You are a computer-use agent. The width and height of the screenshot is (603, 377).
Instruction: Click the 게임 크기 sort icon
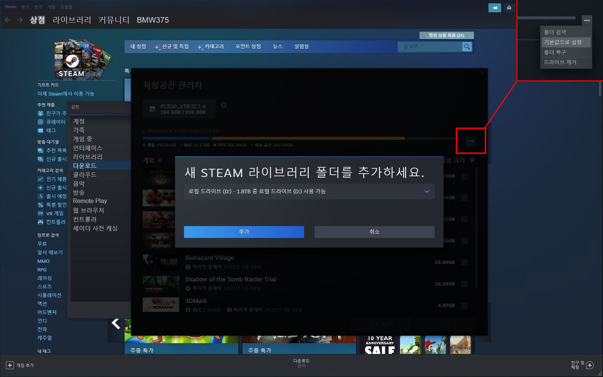473,160
